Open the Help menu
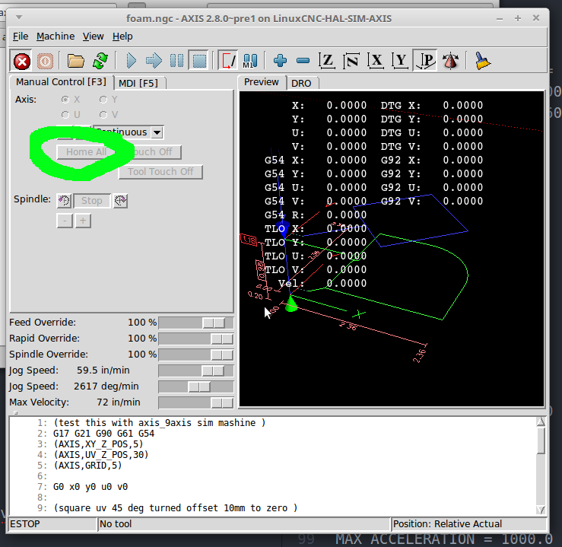The height and width of the screenshot is (547, 562). point(122,37)
